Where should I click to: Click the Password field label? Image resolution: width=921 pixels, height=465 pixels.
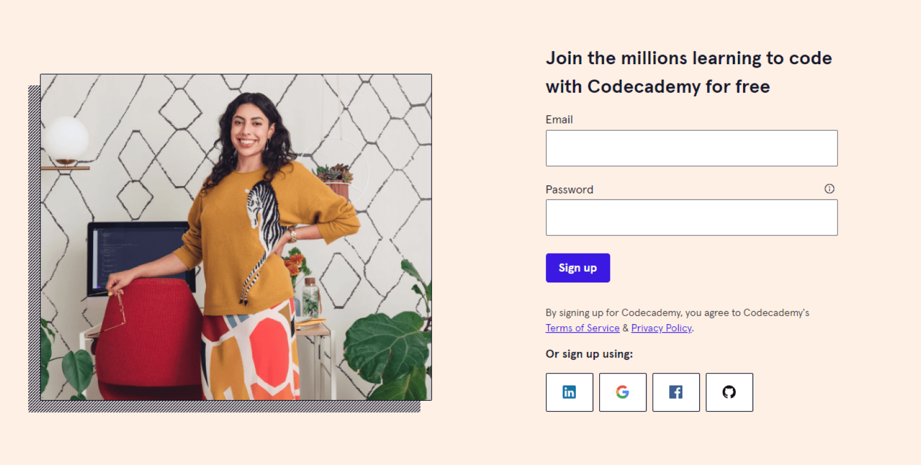[x=569, y=190]
